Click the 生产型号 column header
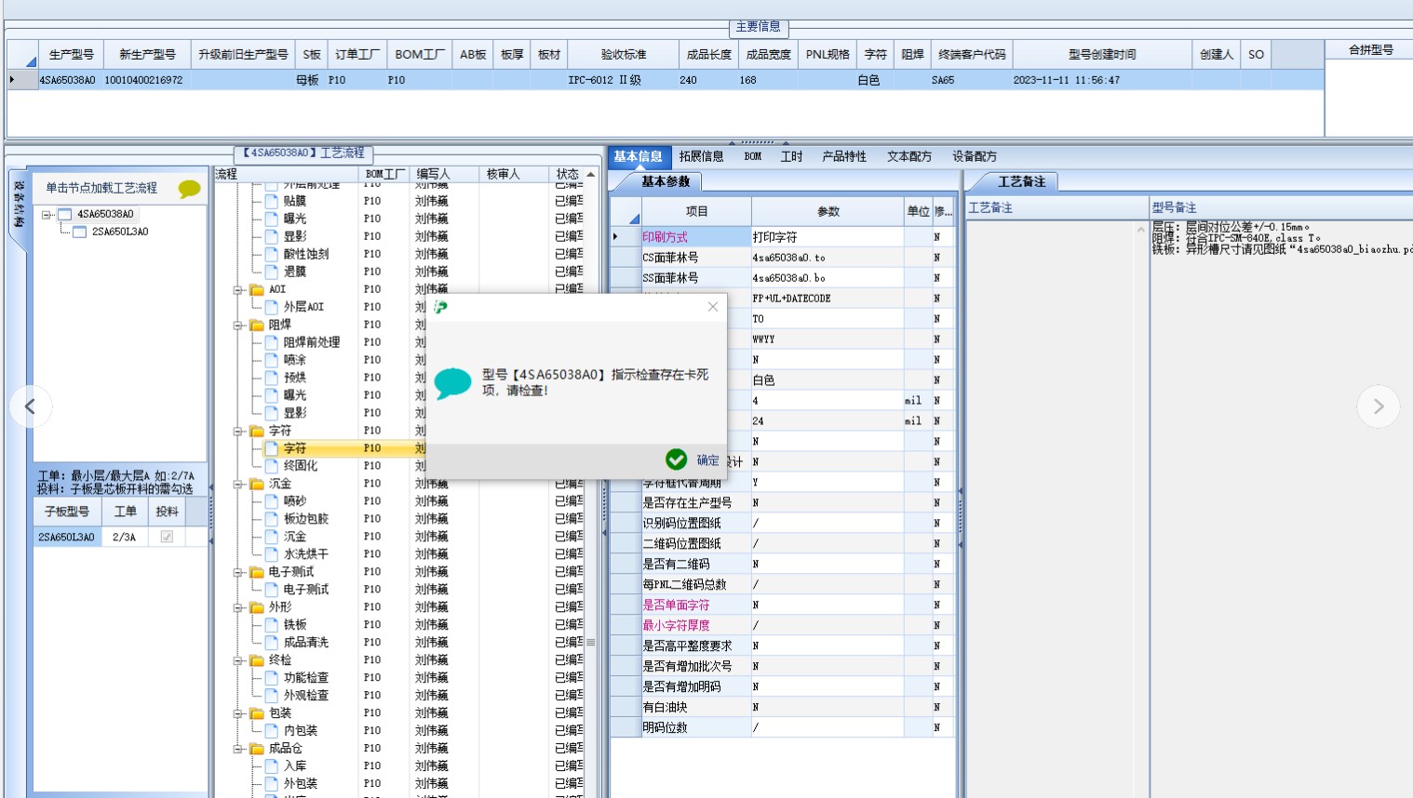Screen dimensions: 1413x798 (71, 55)
